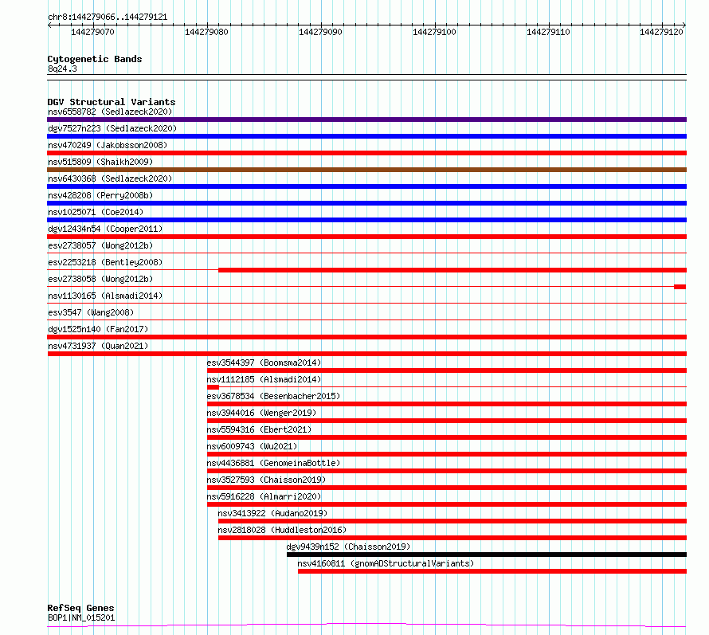Click the BOP1|NM_015201 gene label
Viewport: 709px width, 635px height.
pyautogui.click(x=81, y=617)
